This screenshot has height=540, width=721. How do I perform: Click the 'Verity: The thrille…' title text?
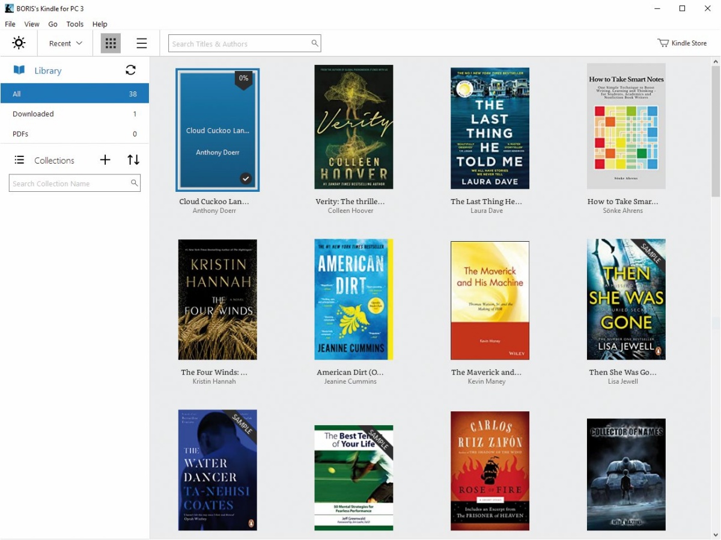(x=350, y=201)
